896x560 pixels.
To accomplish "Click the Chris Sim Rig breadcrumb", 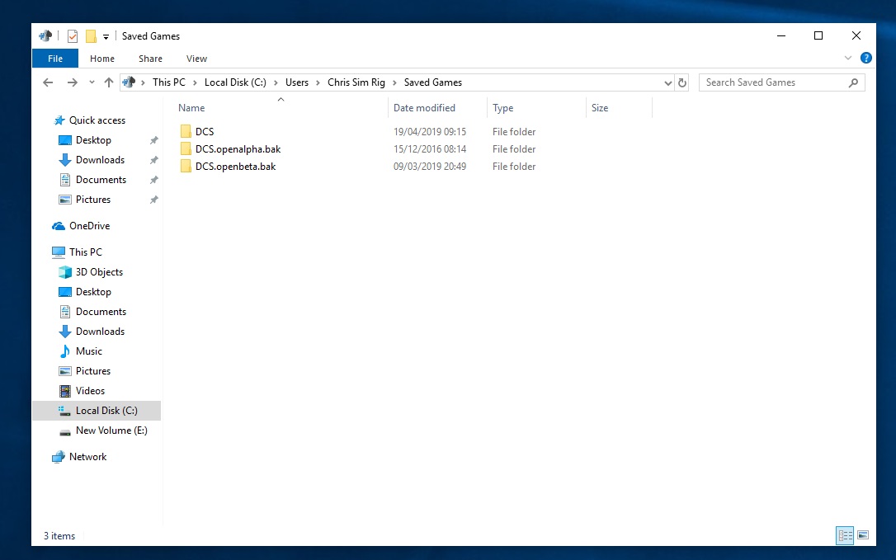I will click(x=356, y=82).
